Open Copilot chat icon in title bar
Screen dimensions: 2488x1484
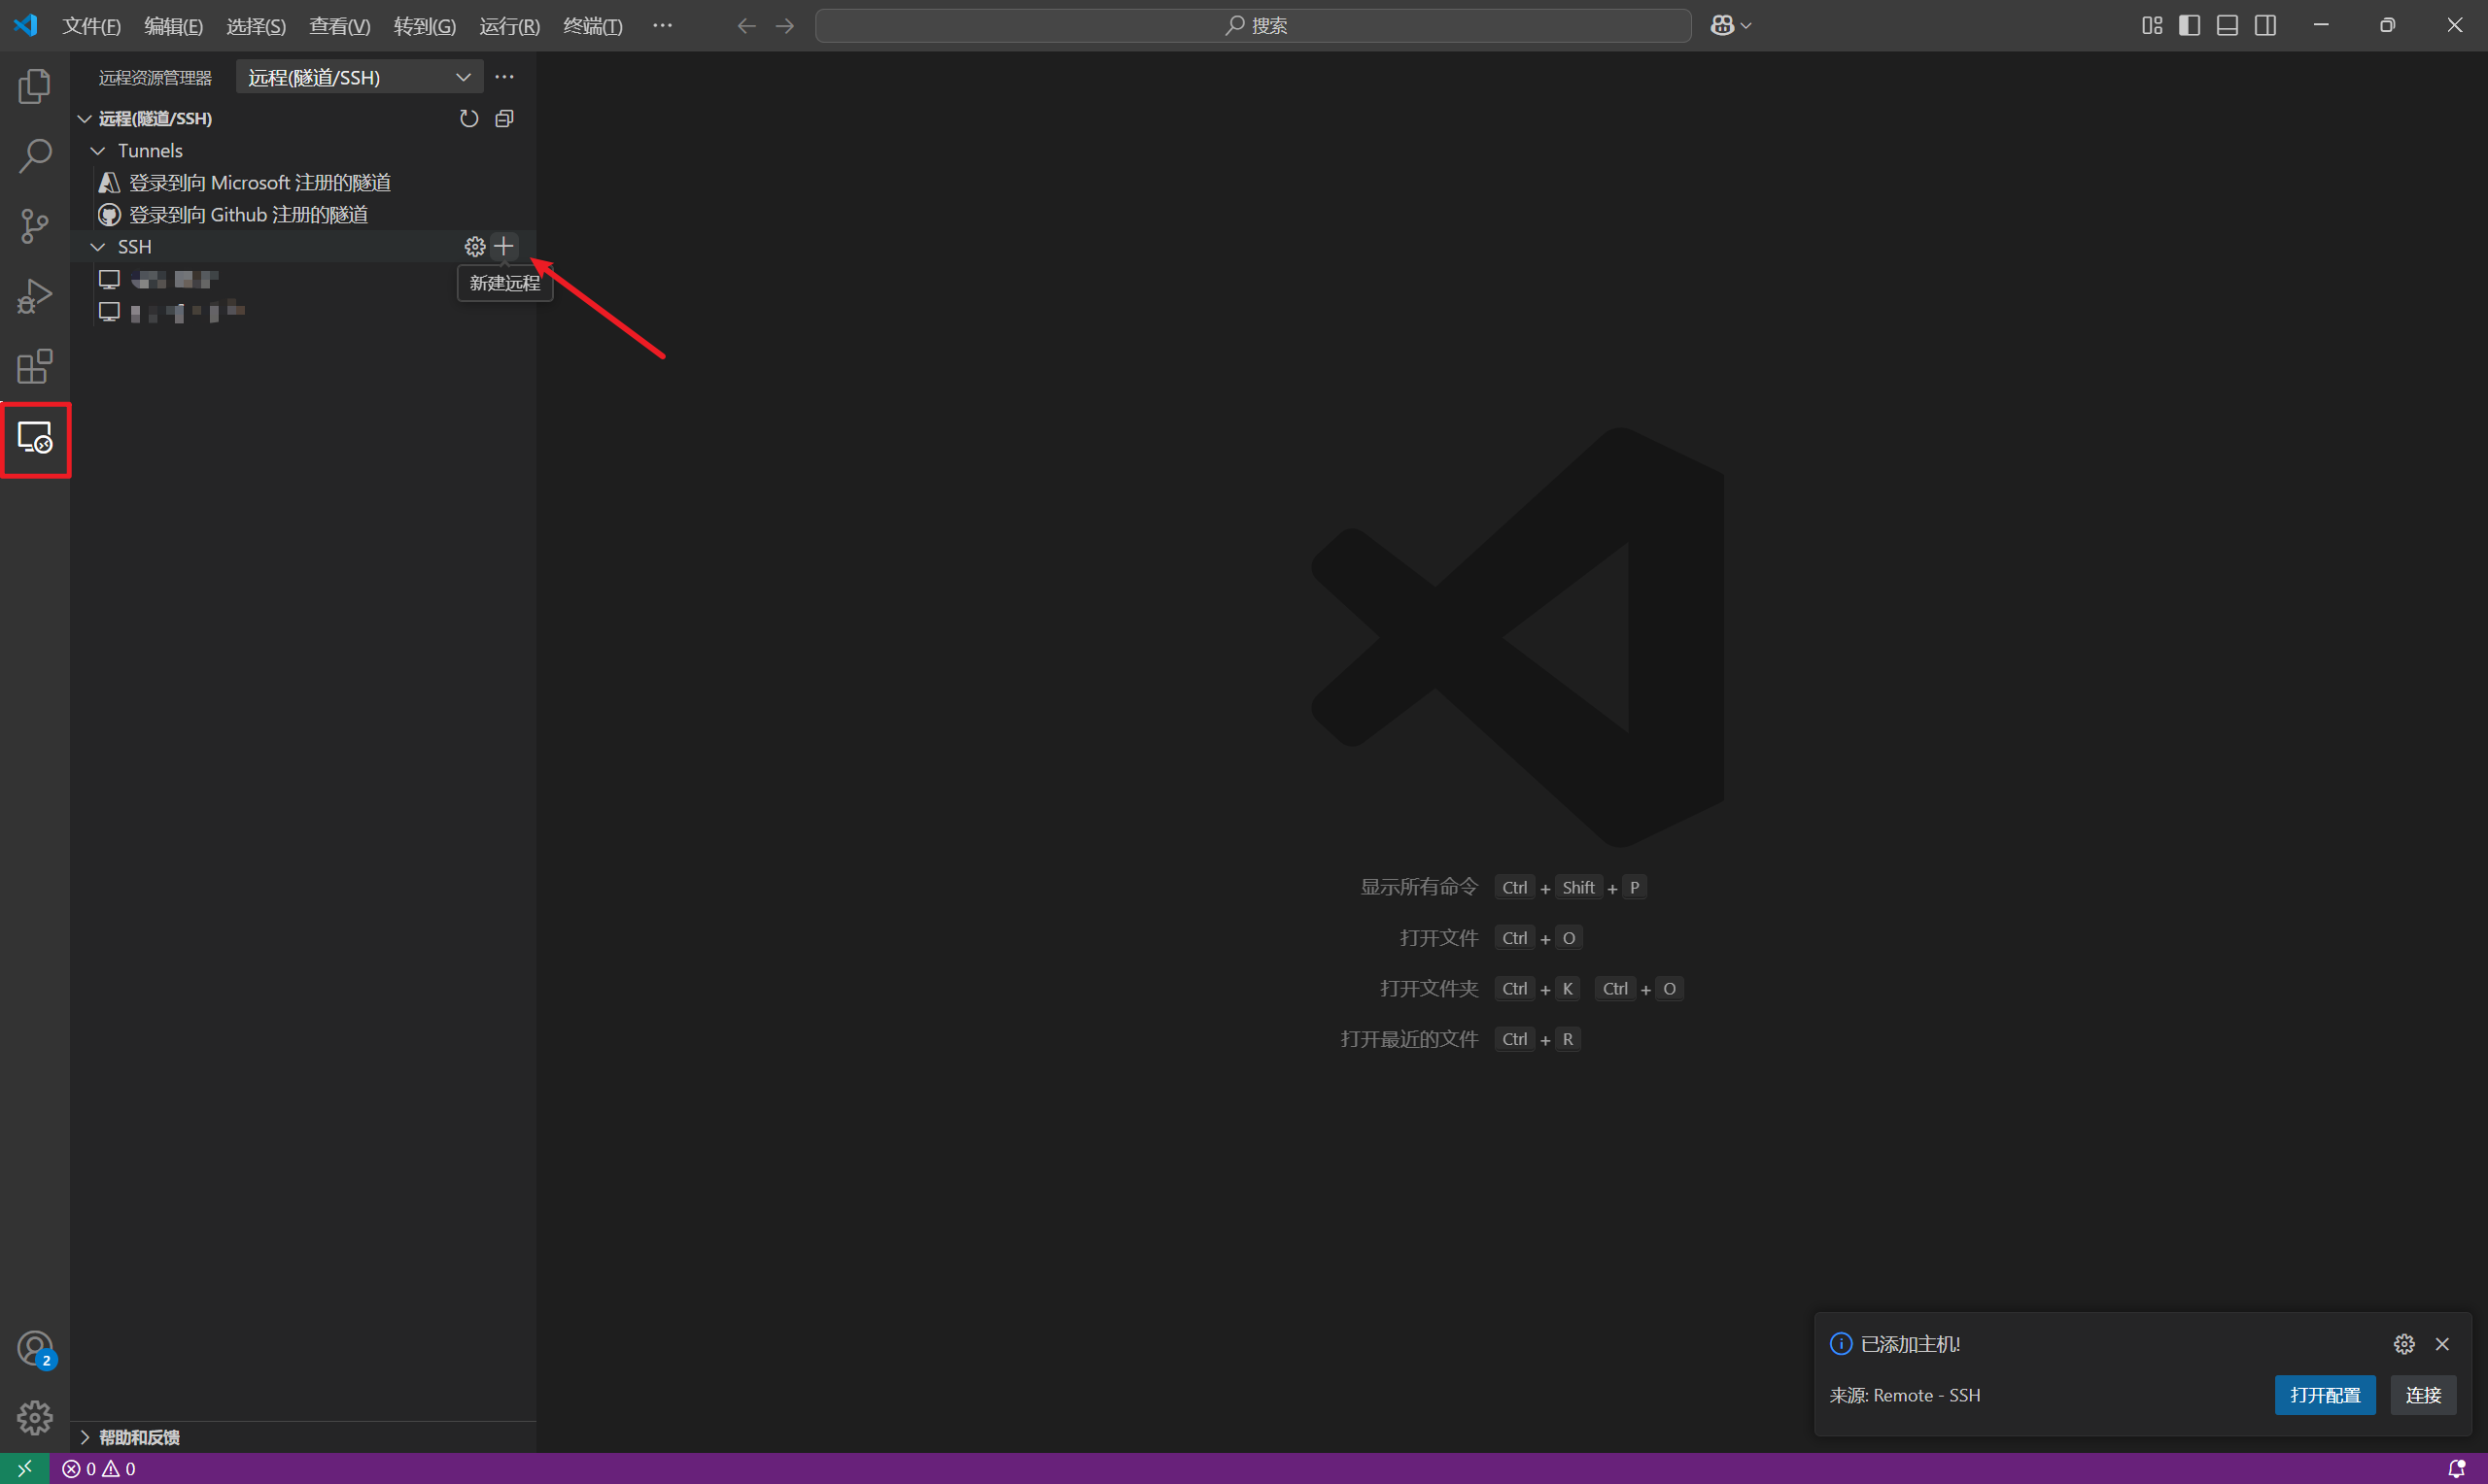[x=1722, y=25]
